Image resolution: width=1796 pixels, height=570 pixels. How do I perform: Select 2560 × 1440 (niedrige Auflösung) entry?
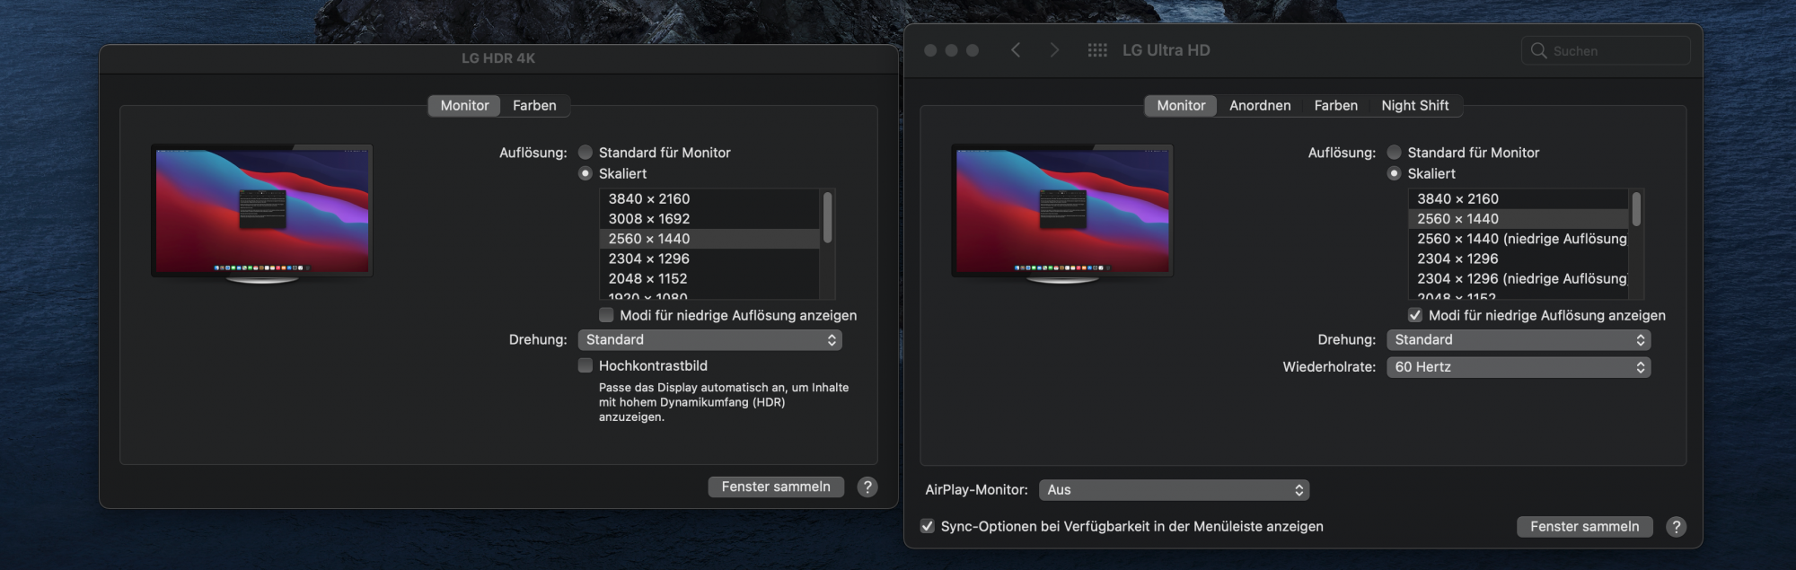(x=1518, y=239)
